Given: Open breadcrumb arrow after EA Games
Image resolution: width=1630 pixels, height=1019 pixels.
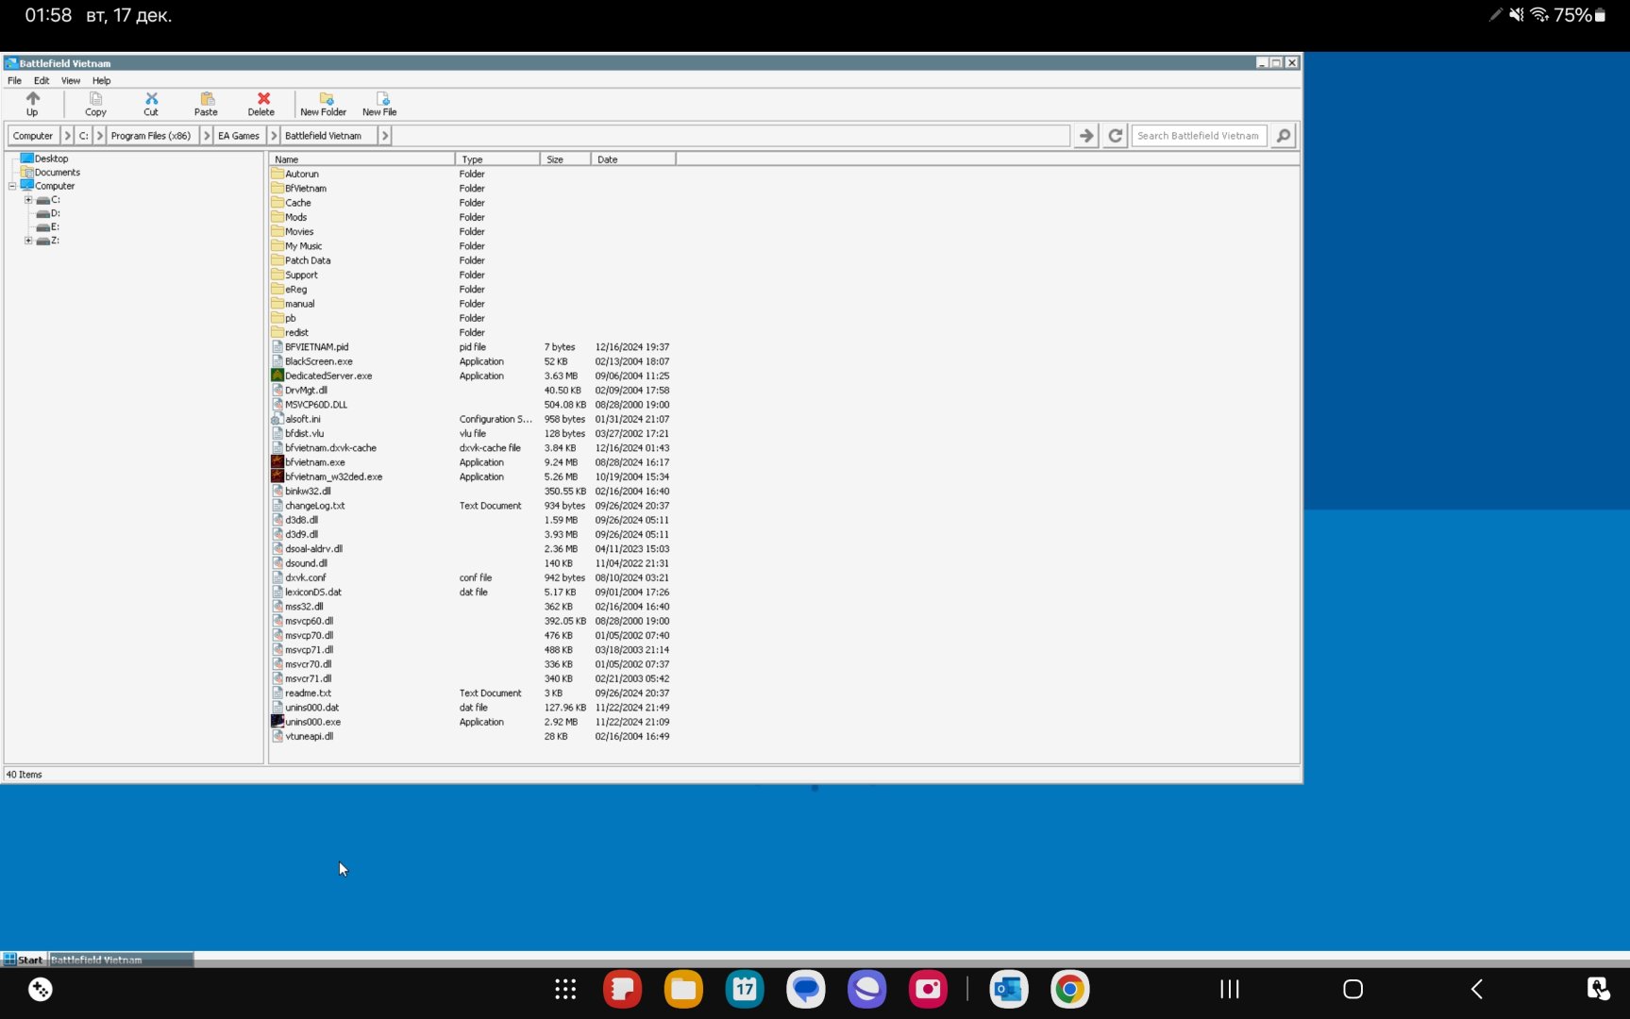Looking at the screenshot, I should tap(274, 136).
